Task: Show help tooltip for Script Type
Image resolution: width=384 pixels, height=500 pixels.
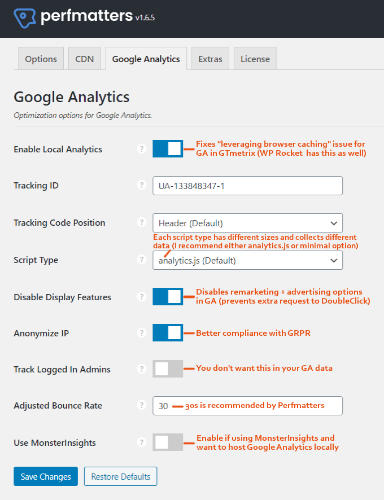Action: pyautogui.click(x=141, y=260)
